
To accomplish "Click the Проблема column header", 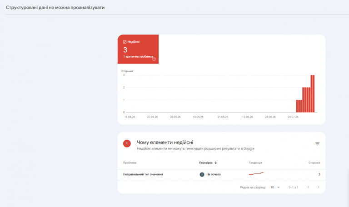I will click(x=130, y=163).
